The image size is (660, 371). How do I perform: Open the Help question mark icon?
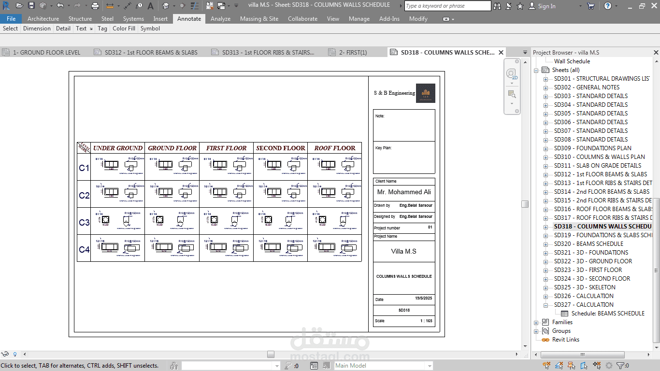click(608, 6)
